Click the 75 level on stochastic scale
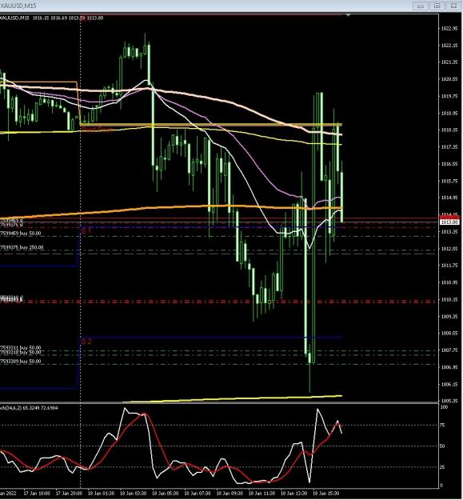 click(442, 426)
